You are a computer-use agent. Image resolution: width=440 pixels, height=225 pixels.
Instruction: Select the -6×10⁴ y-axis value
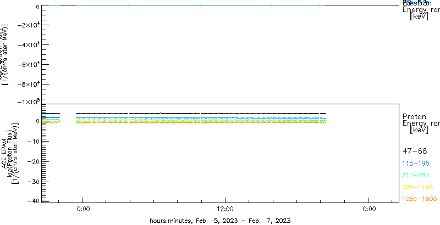click(28, 65)
